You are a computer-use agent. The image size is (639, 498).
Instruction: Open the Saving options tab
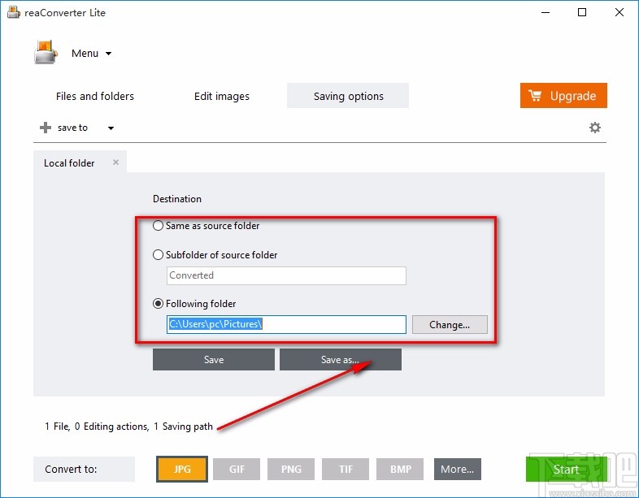click(x=348, y=96)
